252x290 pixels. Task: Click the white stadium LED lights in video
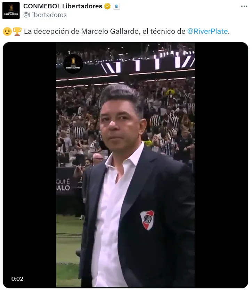coord(148,64)
